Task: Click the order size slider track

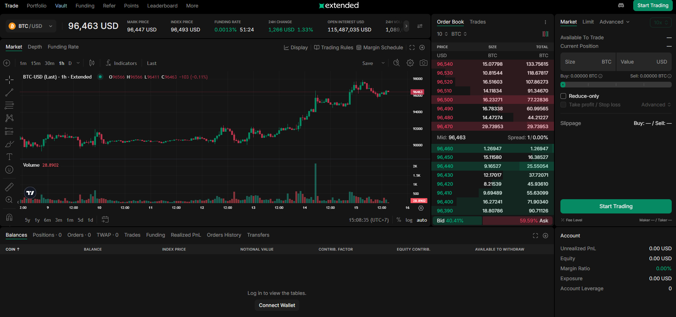Action: coord(616,85)
